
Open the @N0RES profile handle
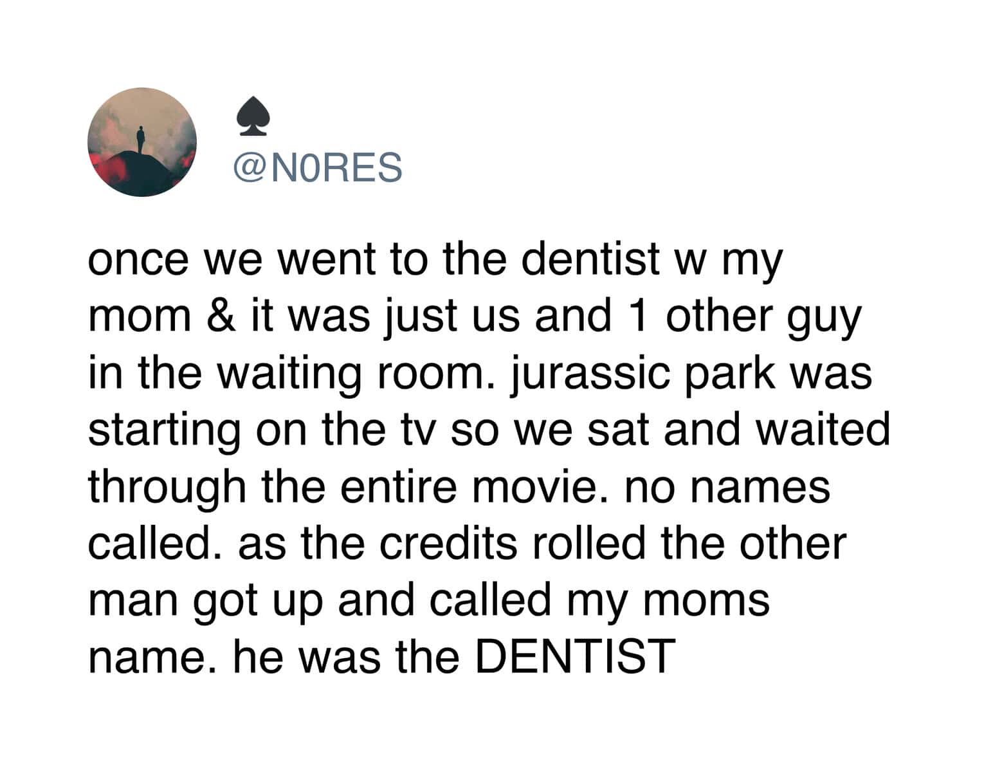318,168
